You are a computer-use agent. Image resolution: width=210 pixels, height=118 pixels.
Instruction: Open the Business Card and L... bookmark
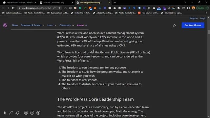[58, 13]
